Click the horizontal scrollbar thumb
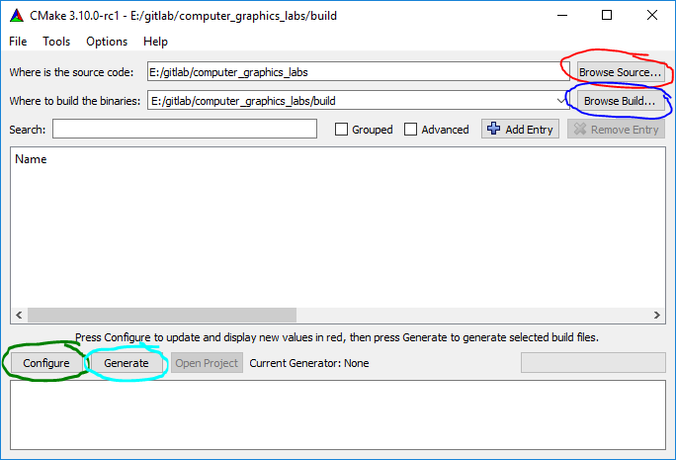This screenshot has height=460, width=676. 162,315
